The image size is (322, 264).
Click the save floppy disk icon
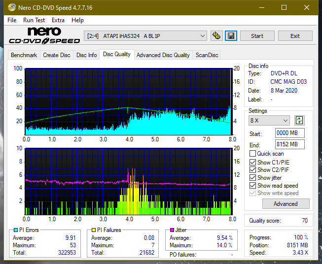[x=231, y=36]
